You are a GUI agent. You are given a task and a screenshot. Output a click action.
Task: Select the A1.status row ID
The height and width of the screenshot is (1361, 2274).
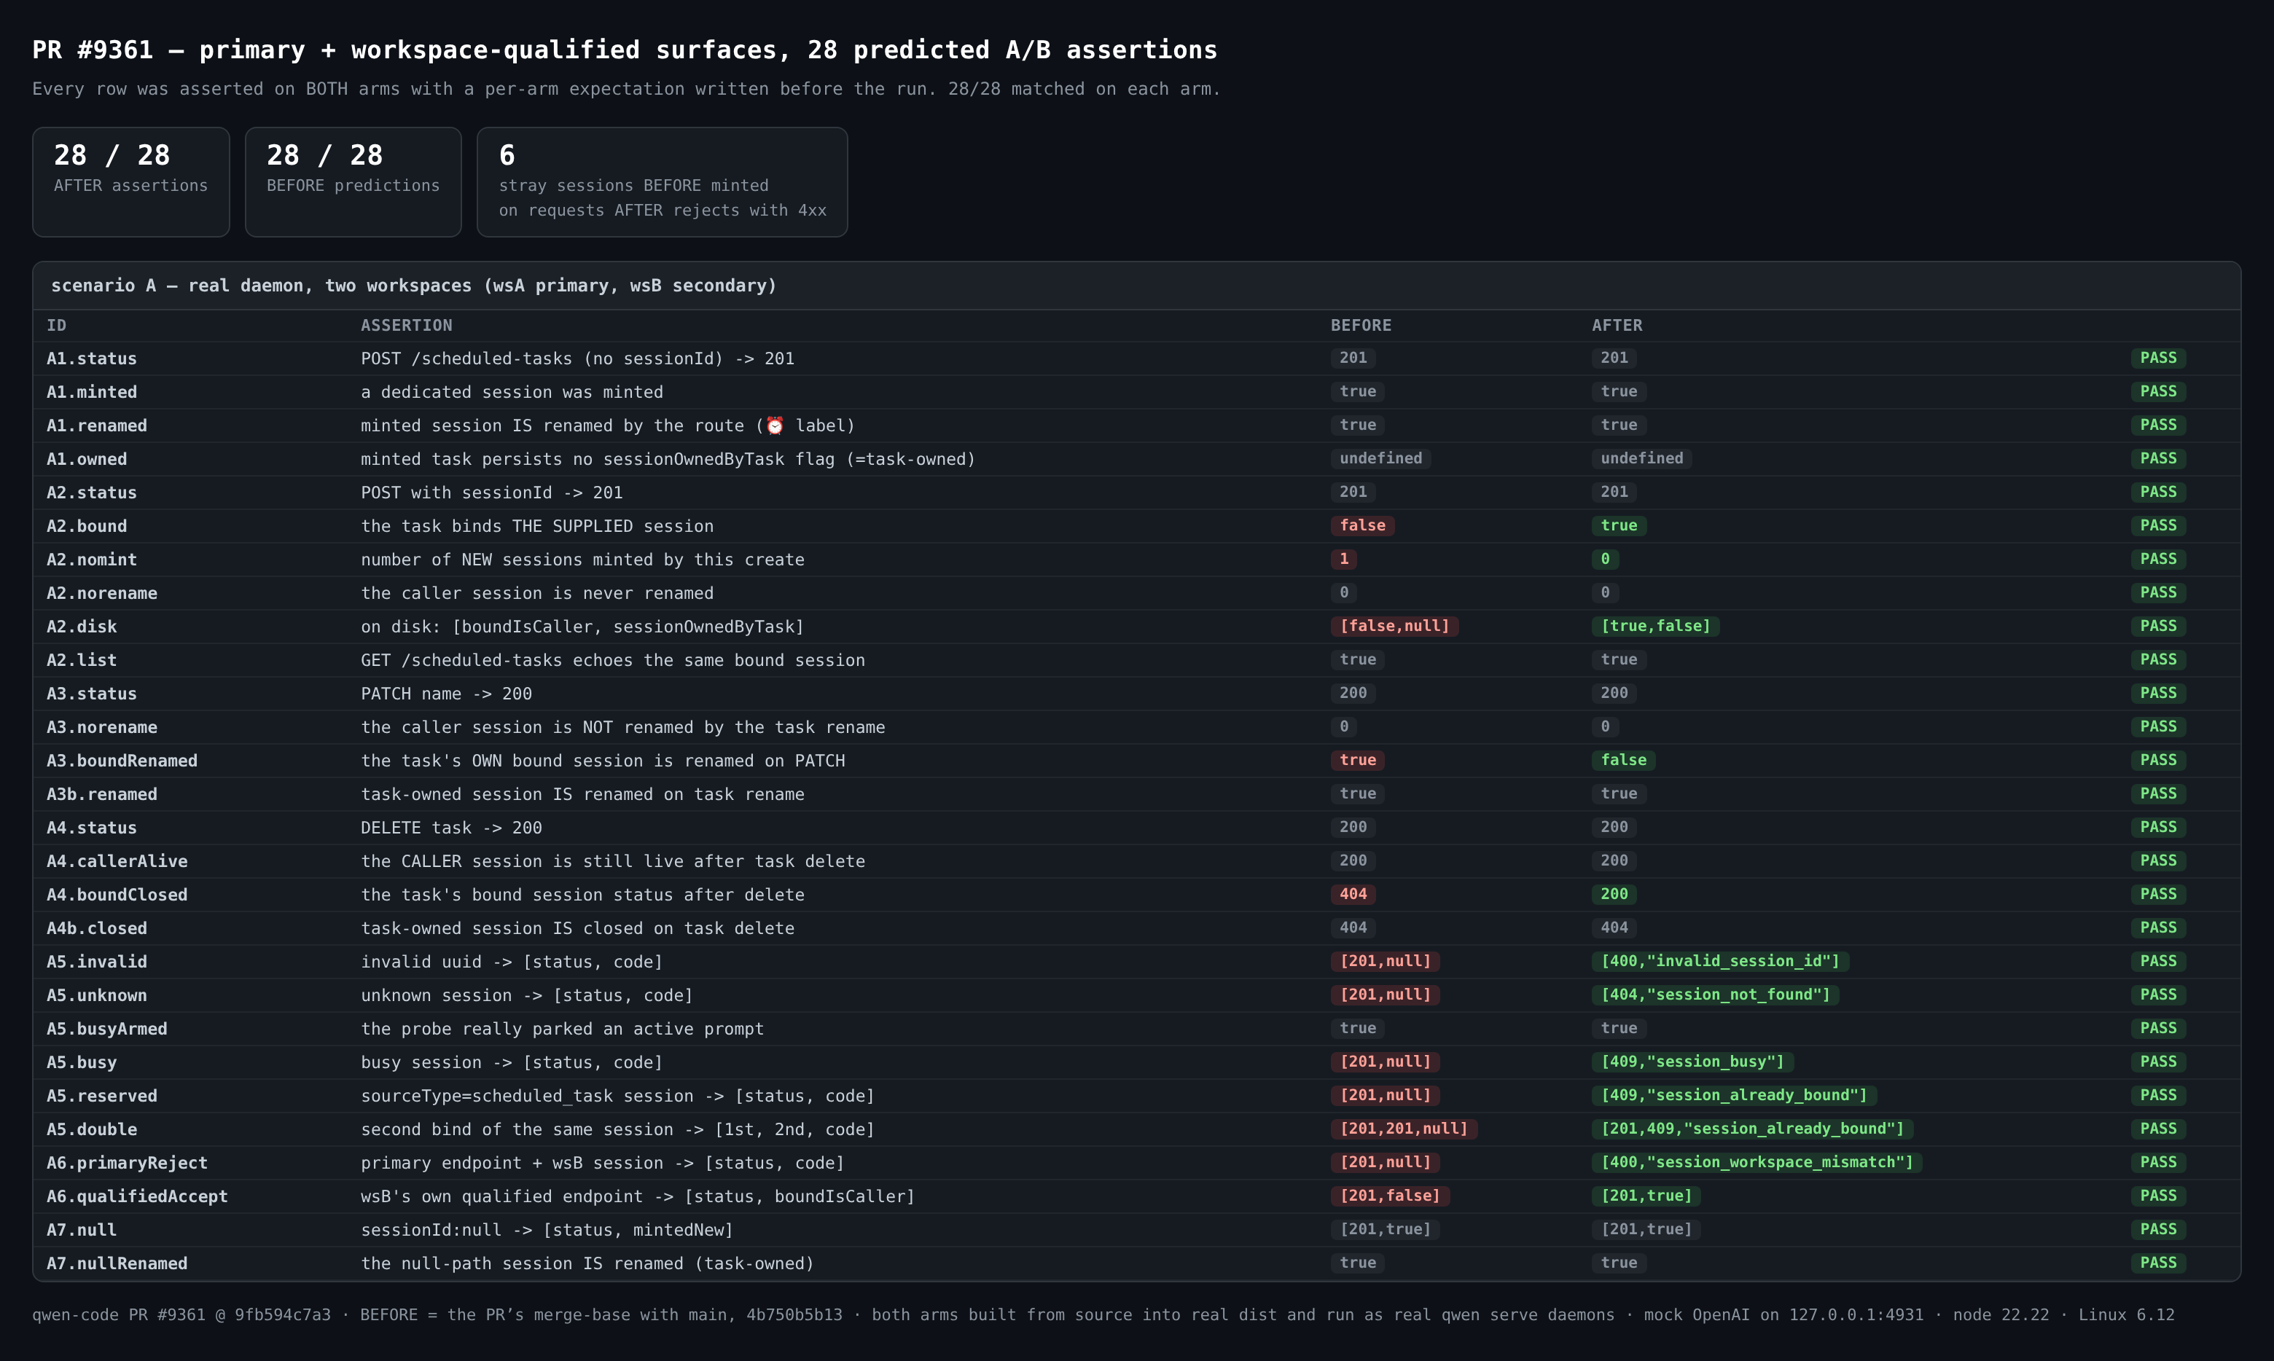[x=92, y=358]
